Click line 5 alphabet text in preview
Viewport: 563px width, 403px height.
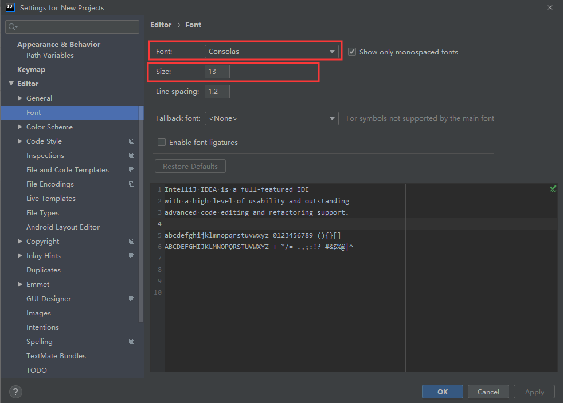click(x=253, y=236)
